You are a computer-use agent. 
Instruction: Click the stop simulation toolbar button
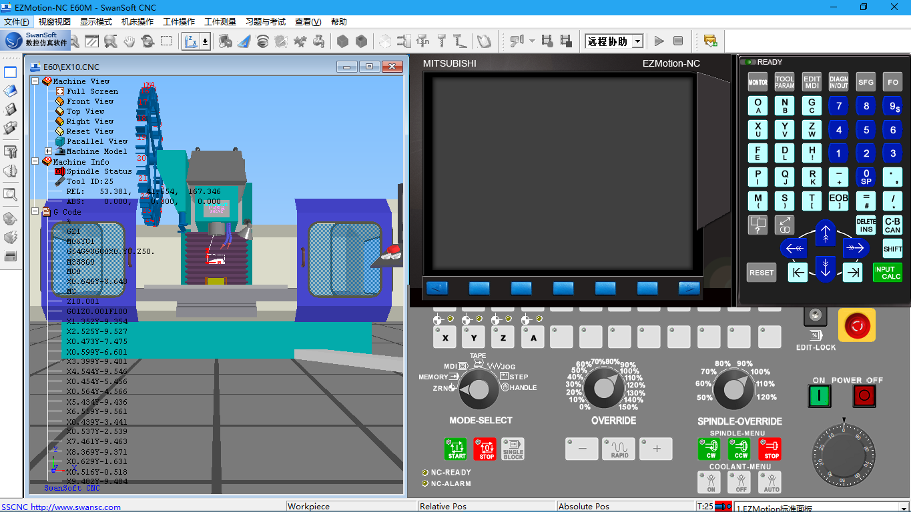pyautogui.click(x=678, y=41)
